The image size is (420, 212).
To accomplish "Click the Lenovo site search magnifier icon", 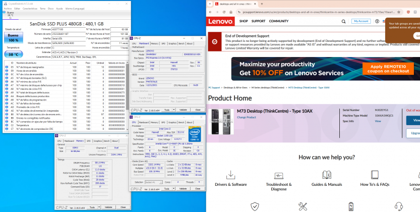I will click(343, 21).
